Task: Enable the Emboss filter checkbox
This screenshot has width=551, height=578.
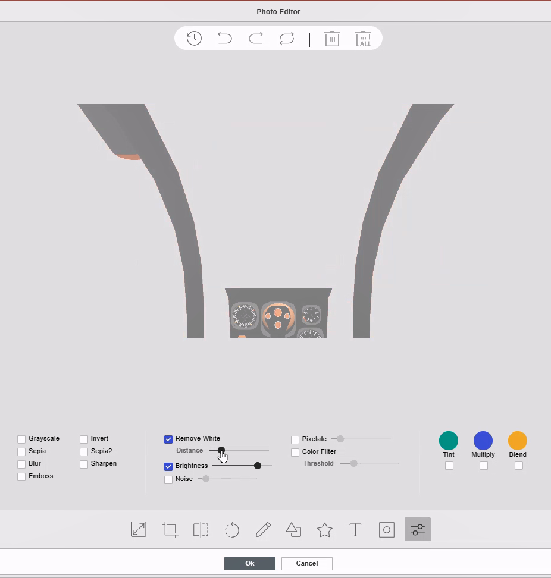Action: pos(21,477)
